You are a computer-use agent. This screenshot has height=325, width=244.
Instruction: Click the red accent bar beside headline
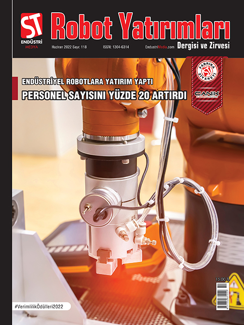click(x=15, y=88)
